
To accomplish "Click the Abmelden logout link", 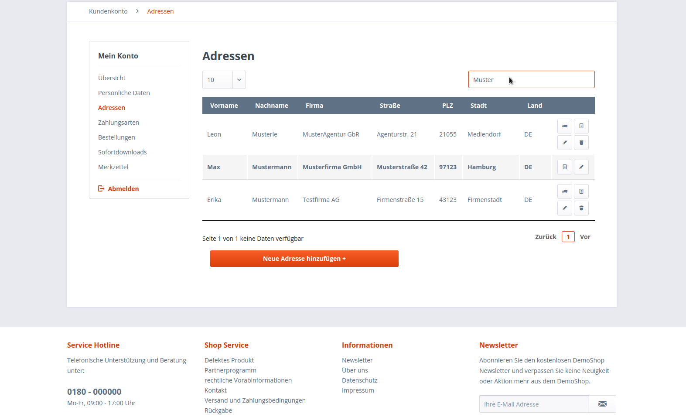I will 123,189.
